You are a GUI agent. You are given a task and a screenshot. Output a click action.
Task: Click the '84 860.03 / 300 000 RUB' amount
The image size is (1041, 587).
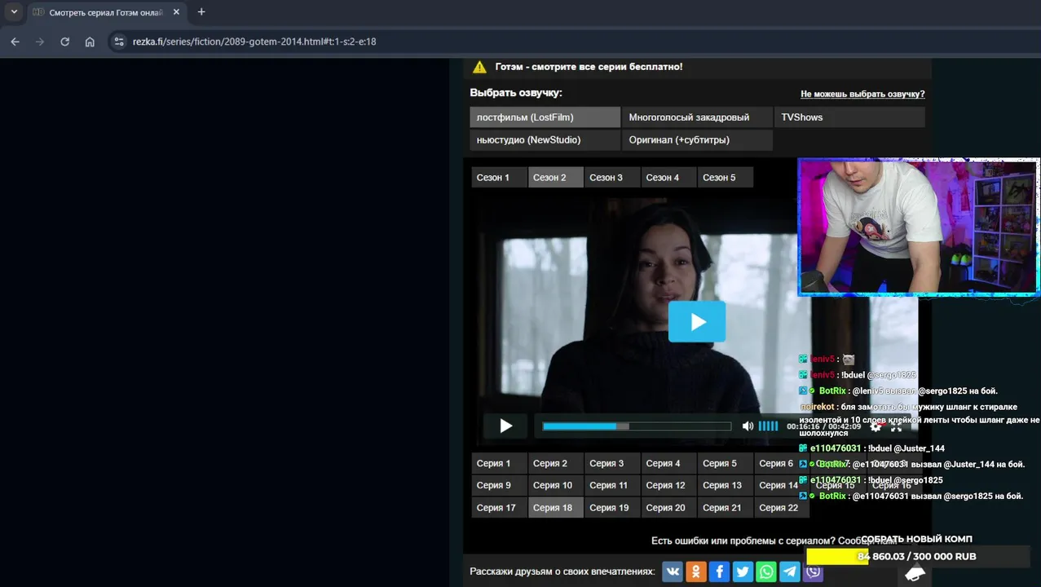[917, 557]
